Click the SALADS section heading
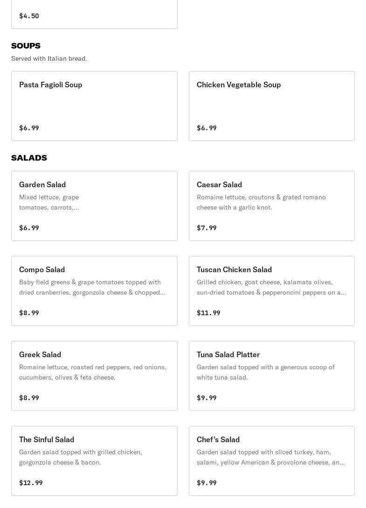The height and width of the screenshot is (508, 366). click(x=29, y=158)
